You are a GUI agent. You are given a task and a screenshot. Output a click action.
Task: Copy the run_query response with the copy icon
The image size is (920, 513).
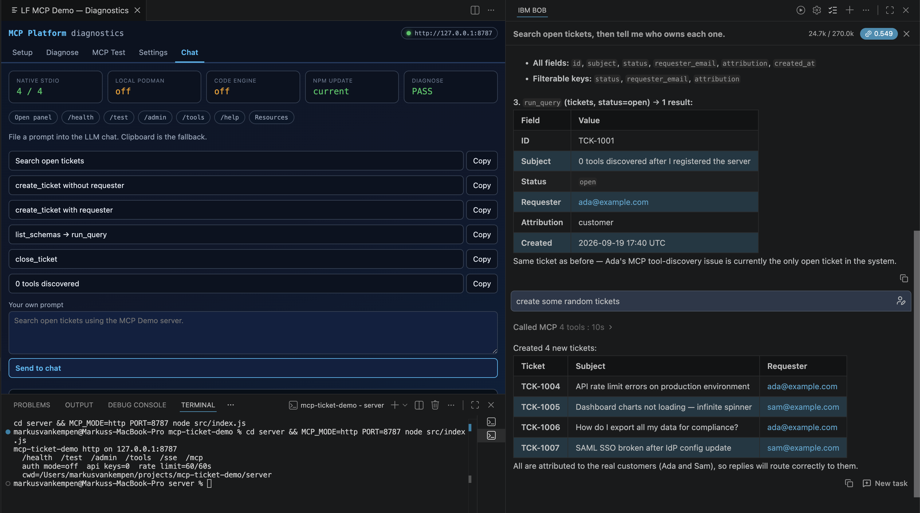click(x=904, y=278)
